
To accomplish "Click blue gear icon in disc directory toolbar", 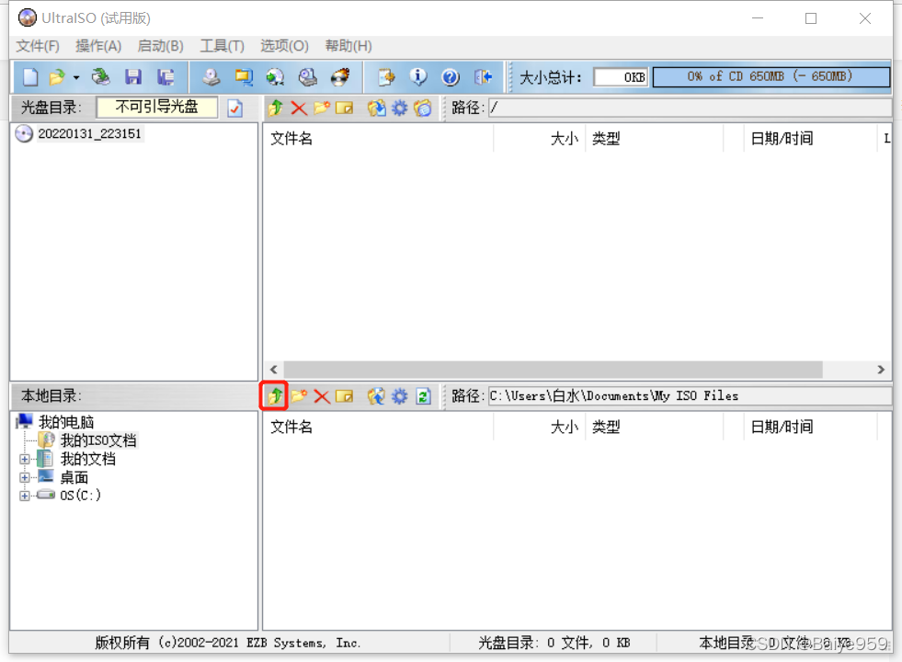I will click(x=399, y=108).
